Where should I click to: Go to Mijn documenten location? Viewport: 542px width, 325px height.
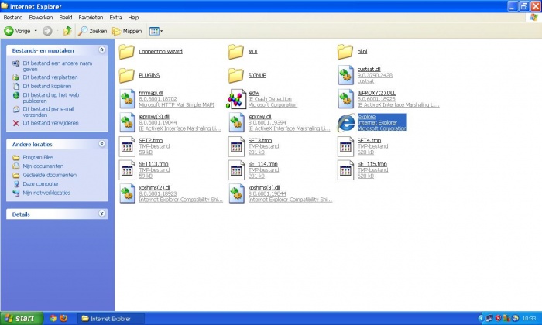[x=43, y=166]
